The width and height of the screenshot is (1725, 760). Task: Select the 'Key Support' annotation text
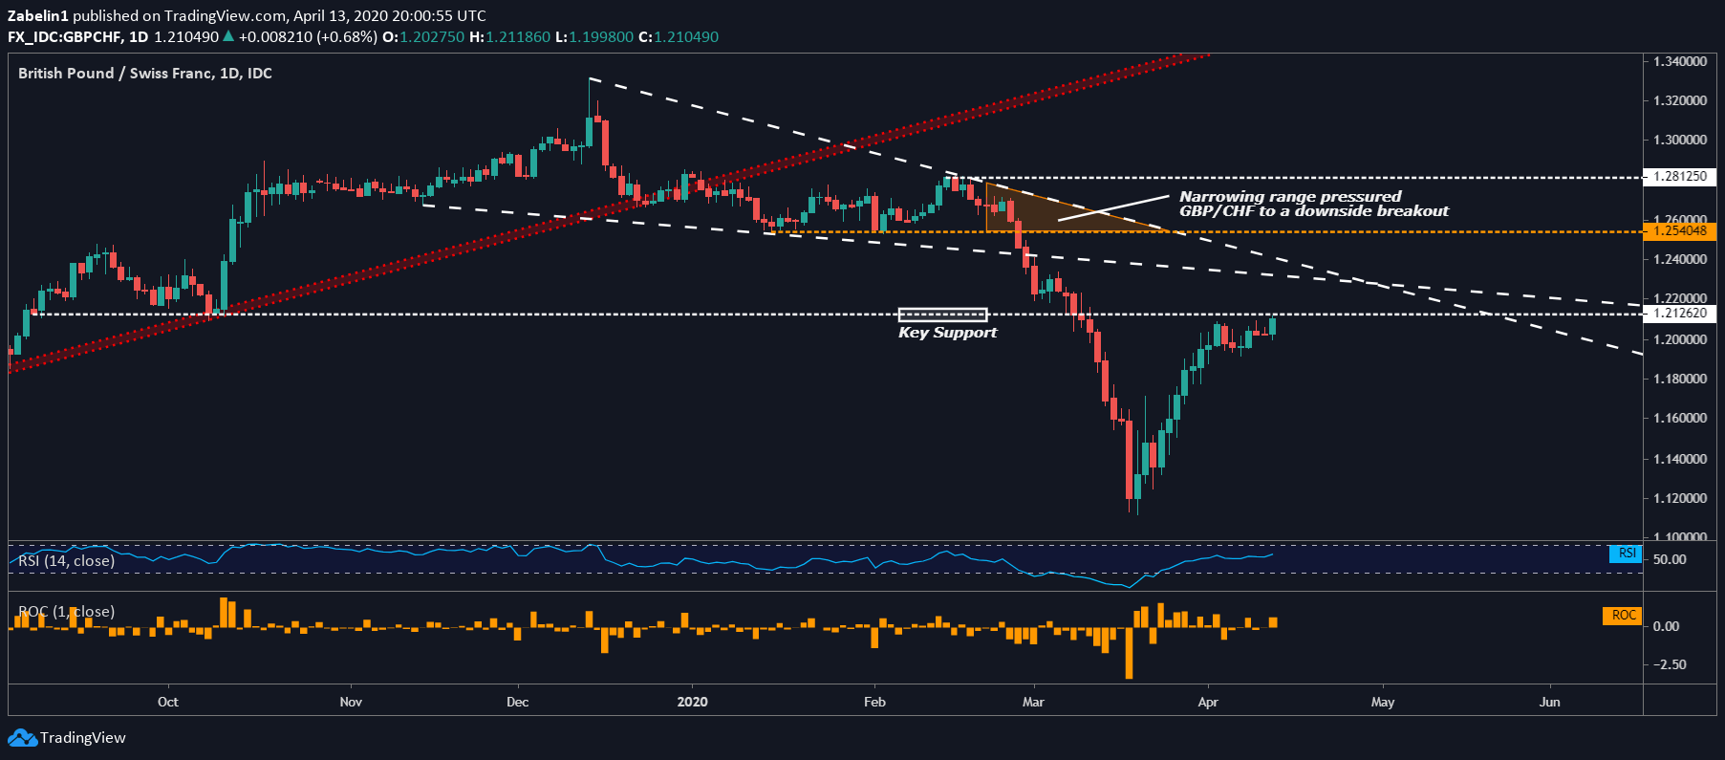pos(947,333)
